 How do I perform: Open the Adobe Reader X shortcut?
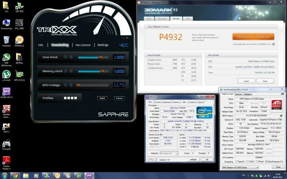coord(6,163)
